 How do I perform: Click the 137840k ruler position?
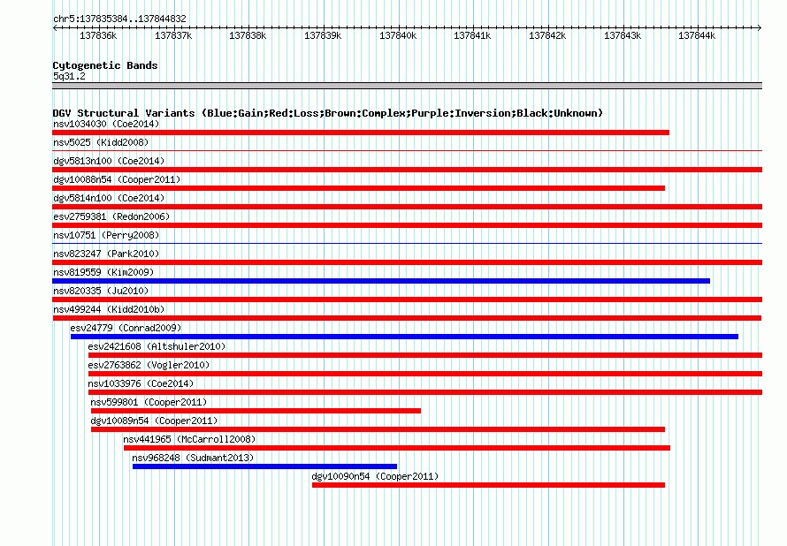click(398, 35)
